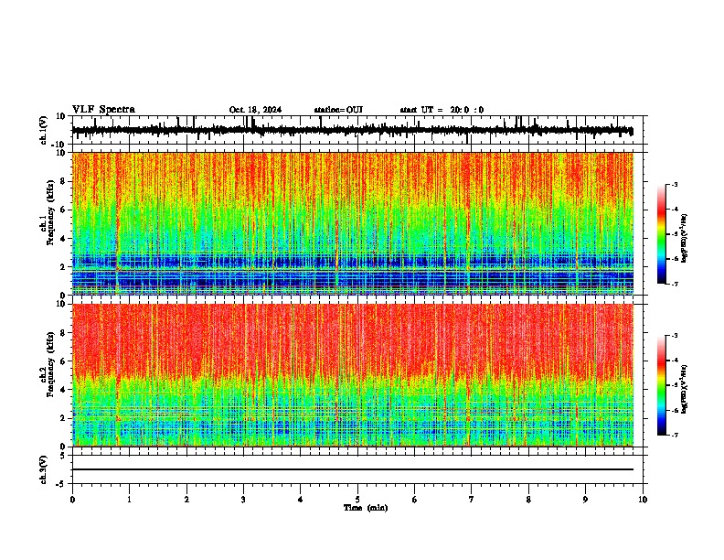Click time axis tick label "9"
The image size is (724, 560).
(585, 500)
